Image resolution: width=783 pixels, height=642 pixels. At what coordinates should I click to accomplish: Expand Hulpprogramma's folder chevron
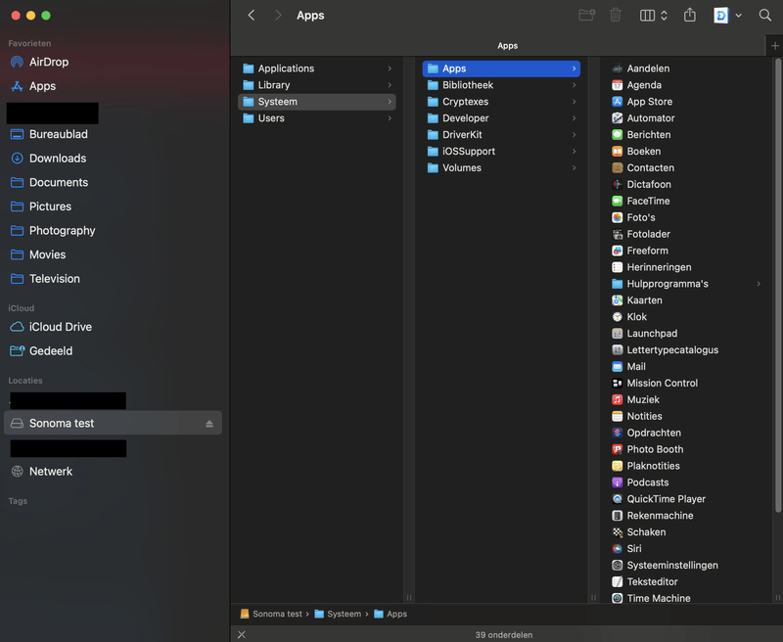[759, 284]
